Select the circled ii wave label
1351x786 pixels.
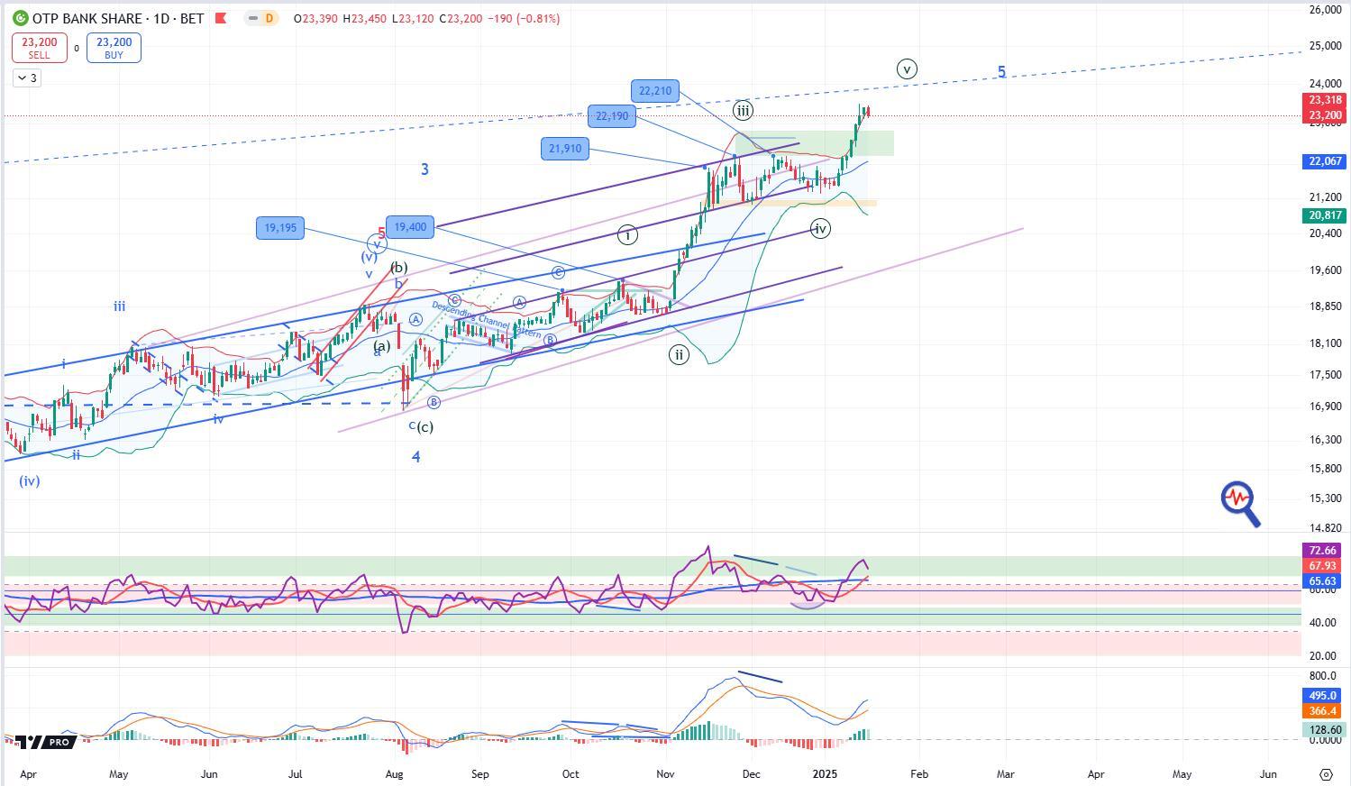(x=679, y=354)
